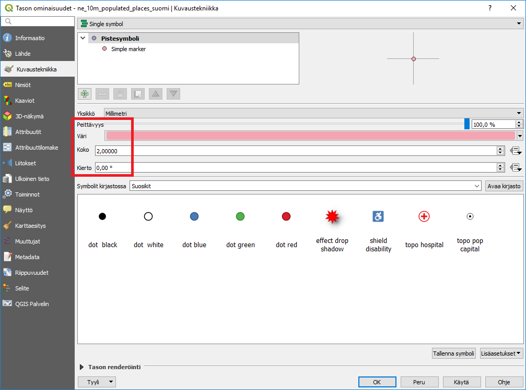
Task: Click the Peittävyys opacity slider handle
Action: click(x=467, y=124)
